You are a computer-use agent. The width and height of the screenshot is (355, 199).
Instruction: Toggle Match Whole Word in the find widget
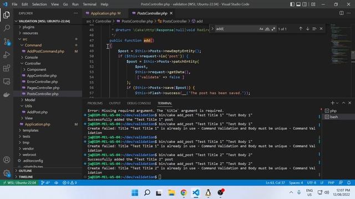[267, 29]
